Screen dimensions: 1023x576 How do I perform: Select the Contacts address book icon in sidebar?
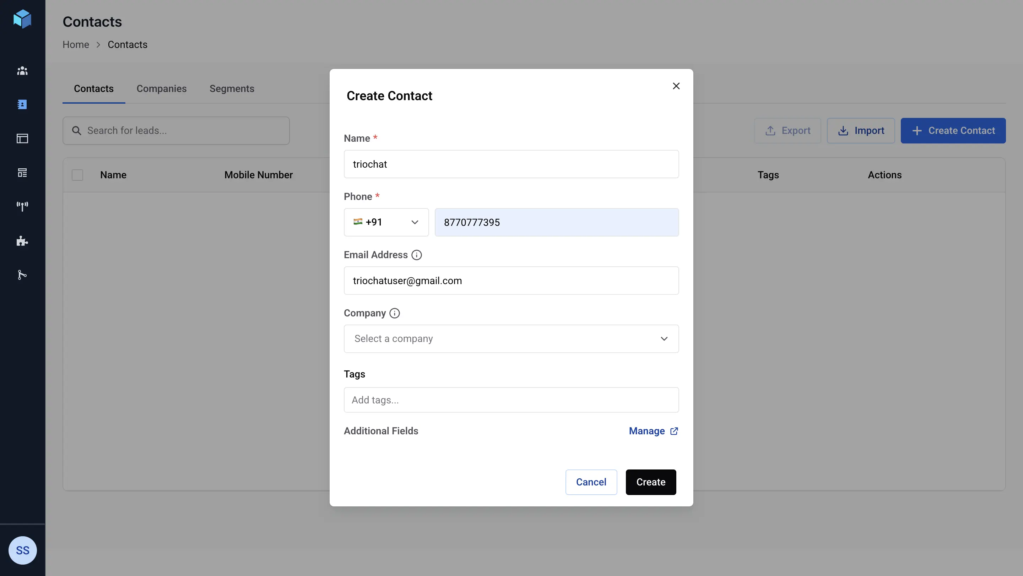pos(22,104)
